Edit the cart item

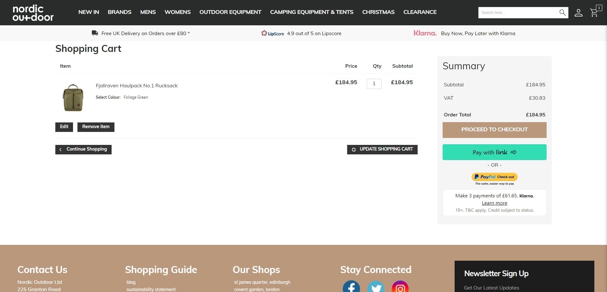[x=64, y=127]
